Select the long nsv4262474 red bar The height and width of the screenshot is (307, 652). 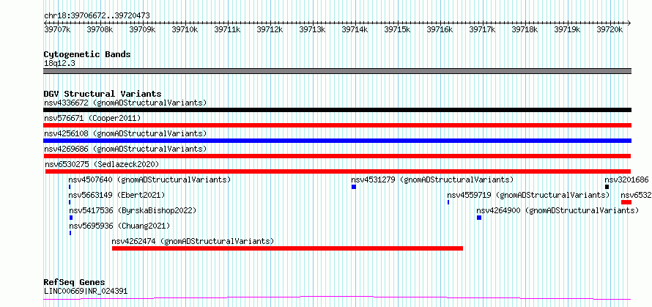[x=287, y=248]
